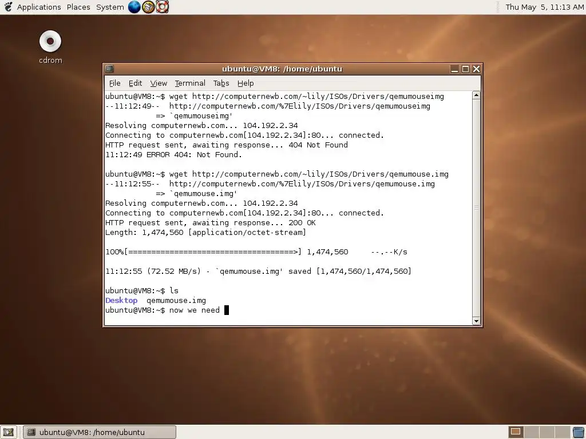Click the 100% download progress bar
Viewport: 586px width, 439px height.
[x=256, y=252]
